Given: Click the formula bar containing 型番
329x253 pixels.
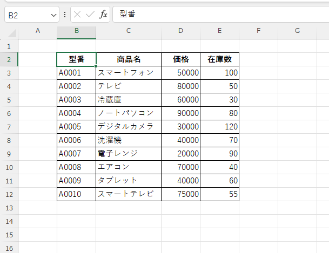Looking at the screenshot, I should point(221,15).
